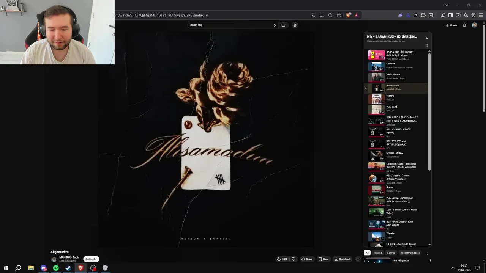Image resolution: width=486 pixels, height=273 pixels.
Task: Open Mix - Organize video options menu
Action: tap(430, 261)
